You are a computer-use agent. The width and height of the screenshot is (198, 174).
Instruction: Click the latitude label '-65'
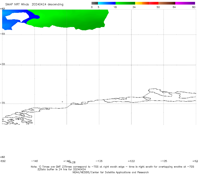tap(2, 34)
